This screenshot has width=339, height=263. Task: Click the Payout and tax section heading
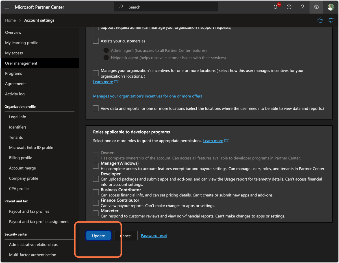click(x=16, y=201)
